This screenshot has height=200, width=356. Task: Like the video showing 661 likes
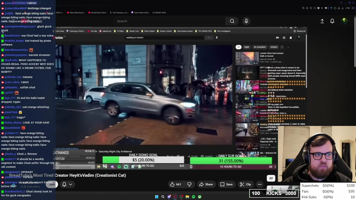tap(176, 184)
